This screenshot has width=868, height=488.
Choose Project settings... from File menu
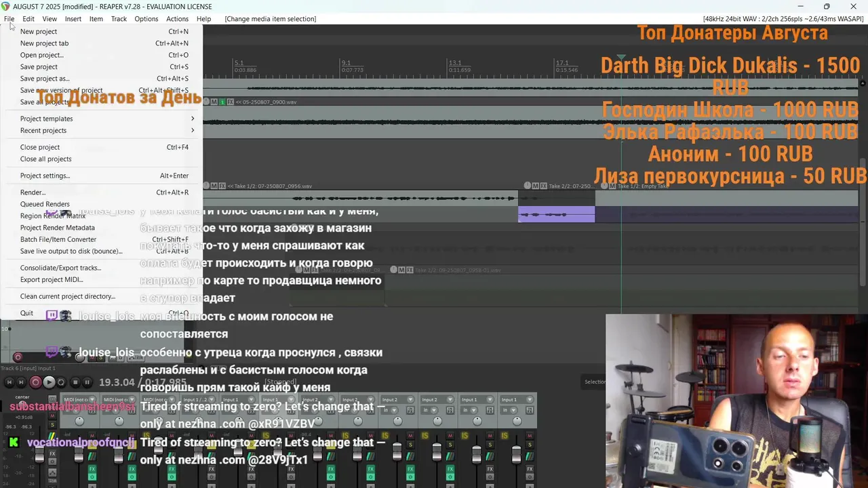coord(45,176)
